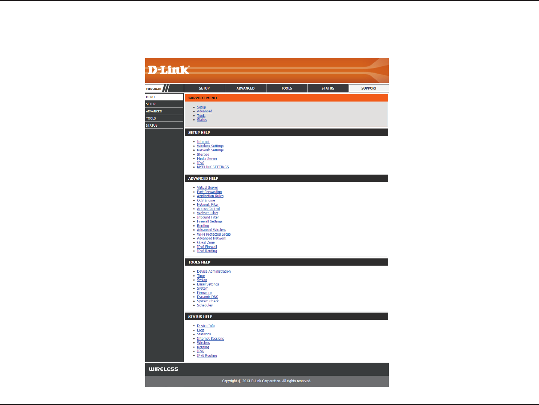Viewport: 539px width, 405px height.
Task: Open the Internet Sessions help link
Action: click(210, 339)
